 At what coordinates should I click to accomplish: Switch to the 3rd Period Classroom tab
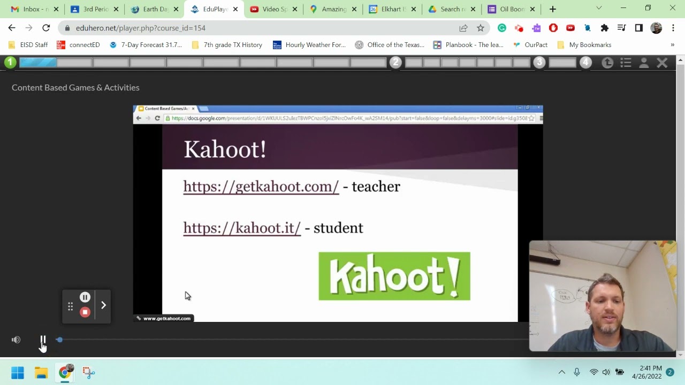pyautogui.click(x=95, y=9)
